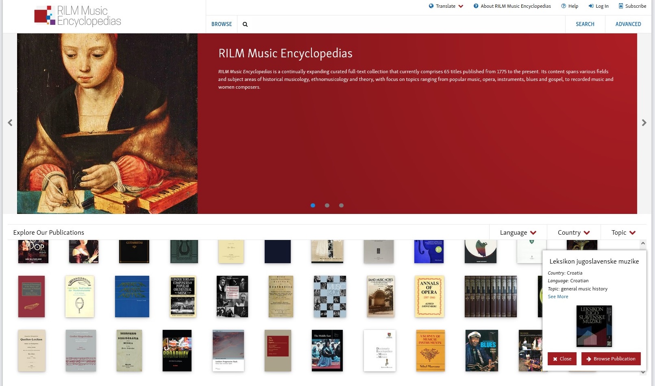655x386 pixels.
Task: Expand the Topic filter dropdown
Action: [x=623, y=233]
